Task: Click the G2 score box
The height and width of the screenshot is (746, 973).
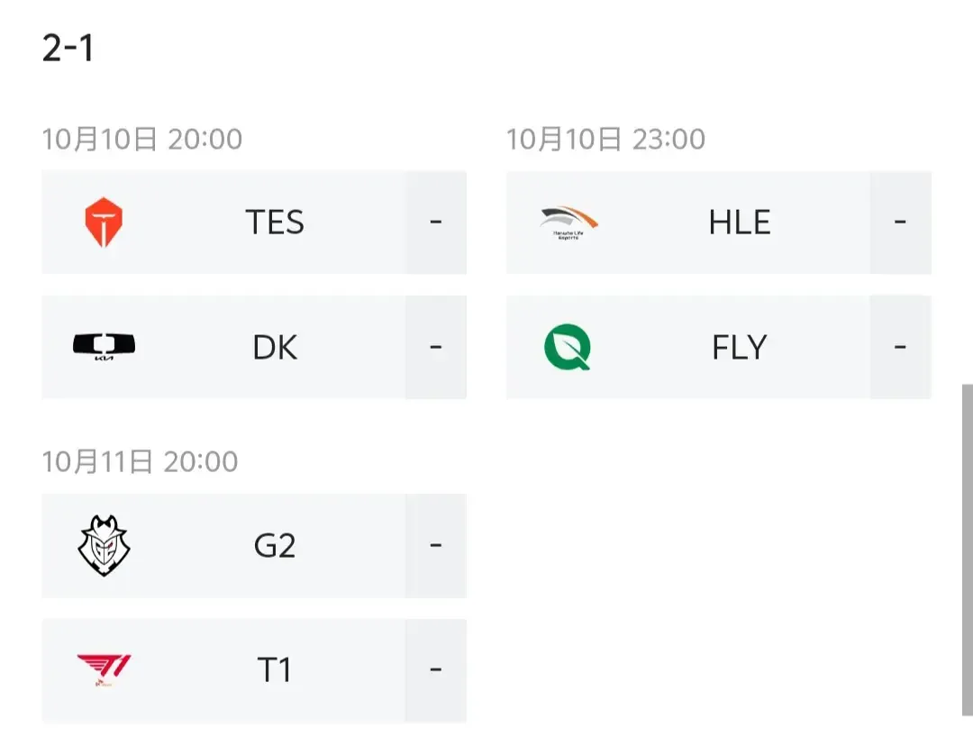Action: (x=436, y=546)
